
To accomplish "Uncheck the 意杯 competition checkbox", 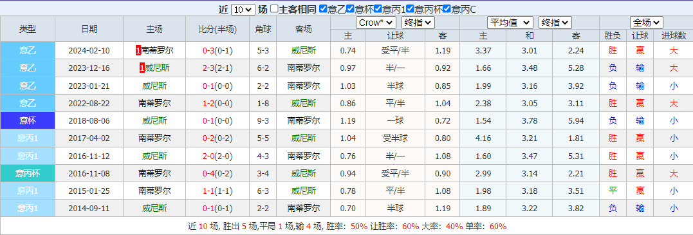I will [351, 9].
